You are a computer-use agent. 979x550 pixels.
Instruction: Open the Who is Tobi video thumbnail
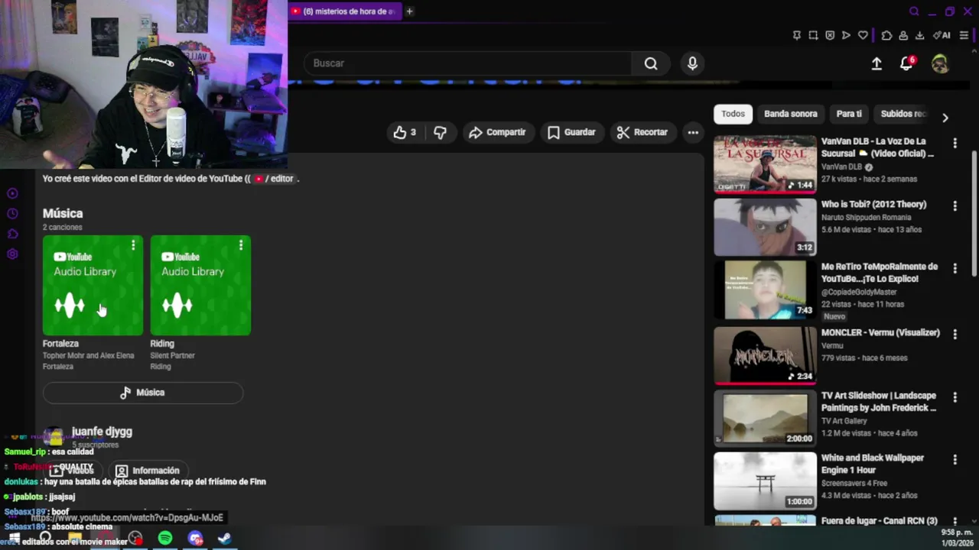click(765, 227)
